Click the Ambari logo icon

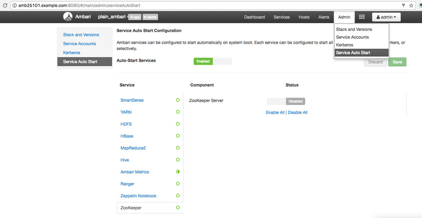(x=68, y=16)
